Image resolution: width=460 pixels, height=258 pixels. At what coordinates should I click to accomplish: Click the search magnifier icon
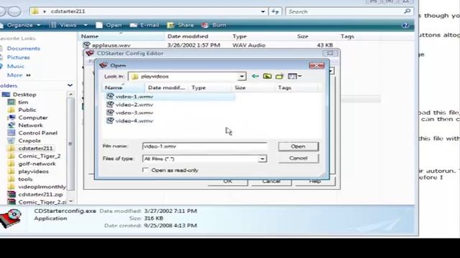click(408, 11)
